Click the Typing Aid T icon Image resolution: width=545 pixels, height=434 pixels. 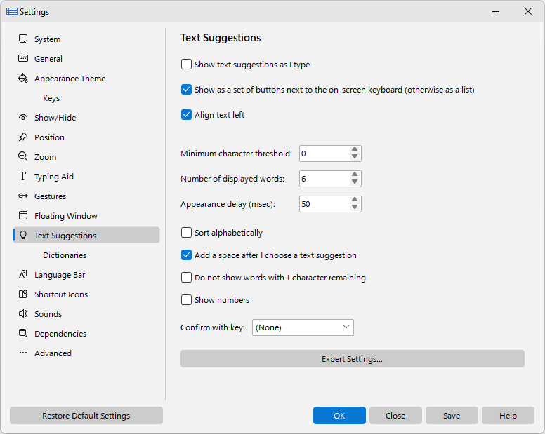23,176
